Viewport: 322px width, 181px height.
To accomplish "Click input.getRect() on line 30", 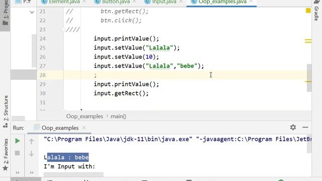I will (x=121, y=94).
